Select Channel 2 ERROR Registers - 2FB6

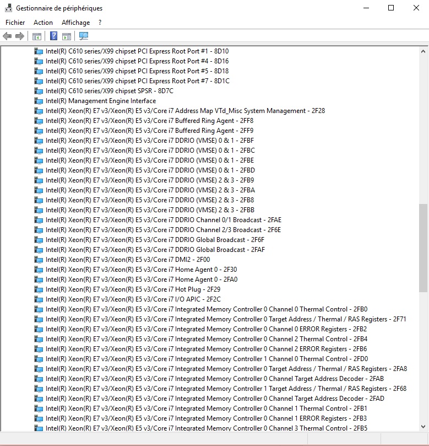click(x=206, y=349)
